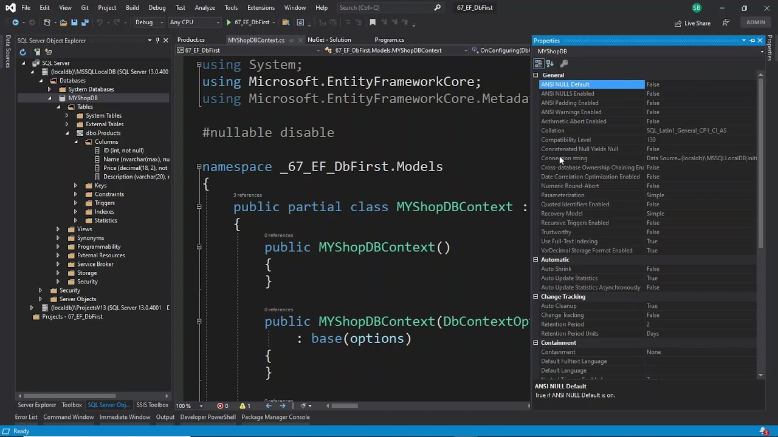The image size is (778, 437).
Task: Open the MYShopDB object dropdown in Properties
Action: pos(762,52)
